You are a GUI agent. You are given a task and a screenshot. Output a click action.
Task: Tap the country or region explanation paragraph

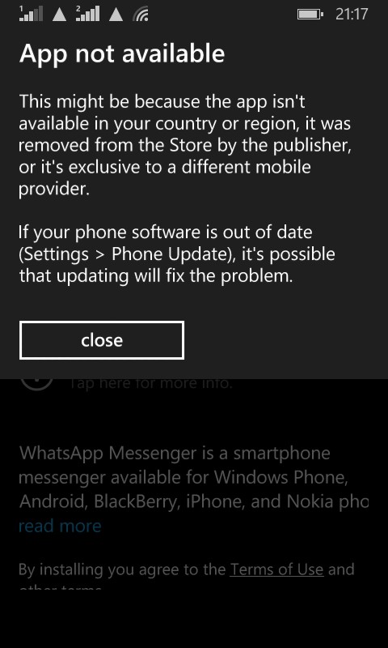[x=185, y=146]
